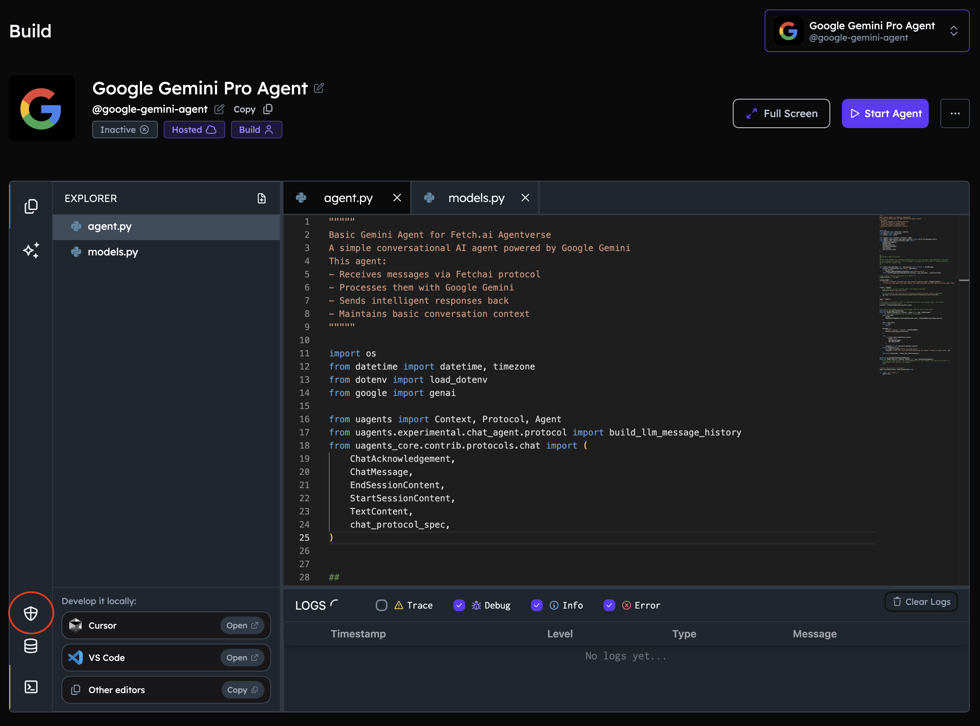Click the Other editors copy icon

coord(76,690)
